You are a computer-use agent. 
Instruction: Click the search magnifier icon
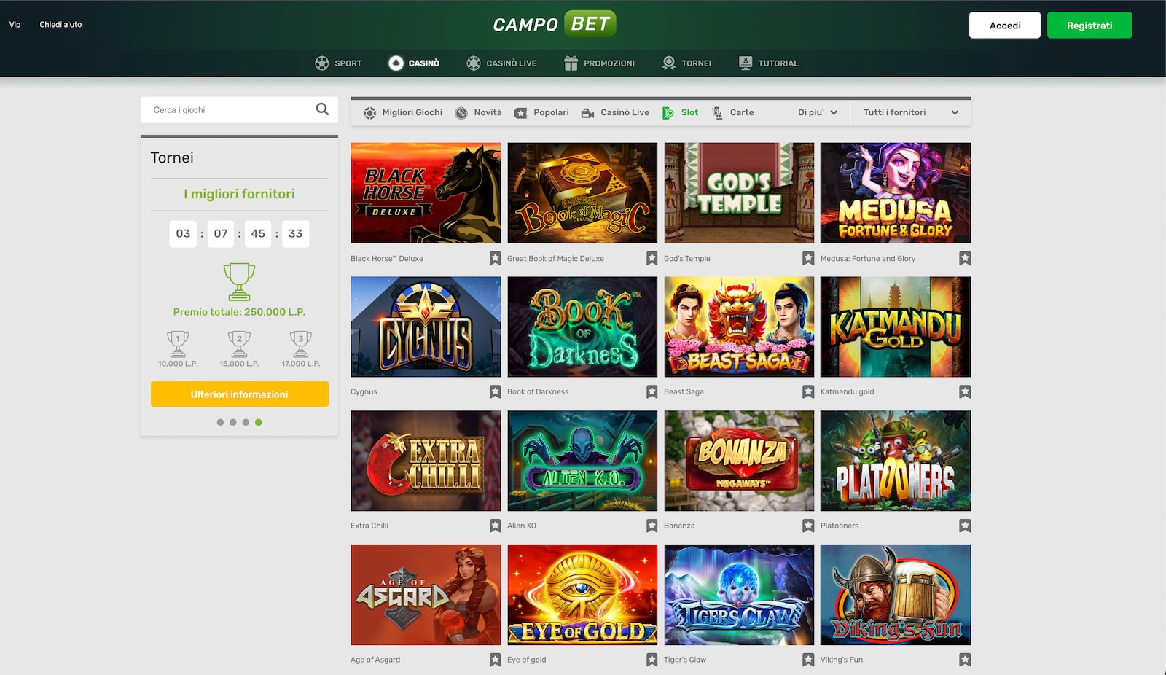323,109
